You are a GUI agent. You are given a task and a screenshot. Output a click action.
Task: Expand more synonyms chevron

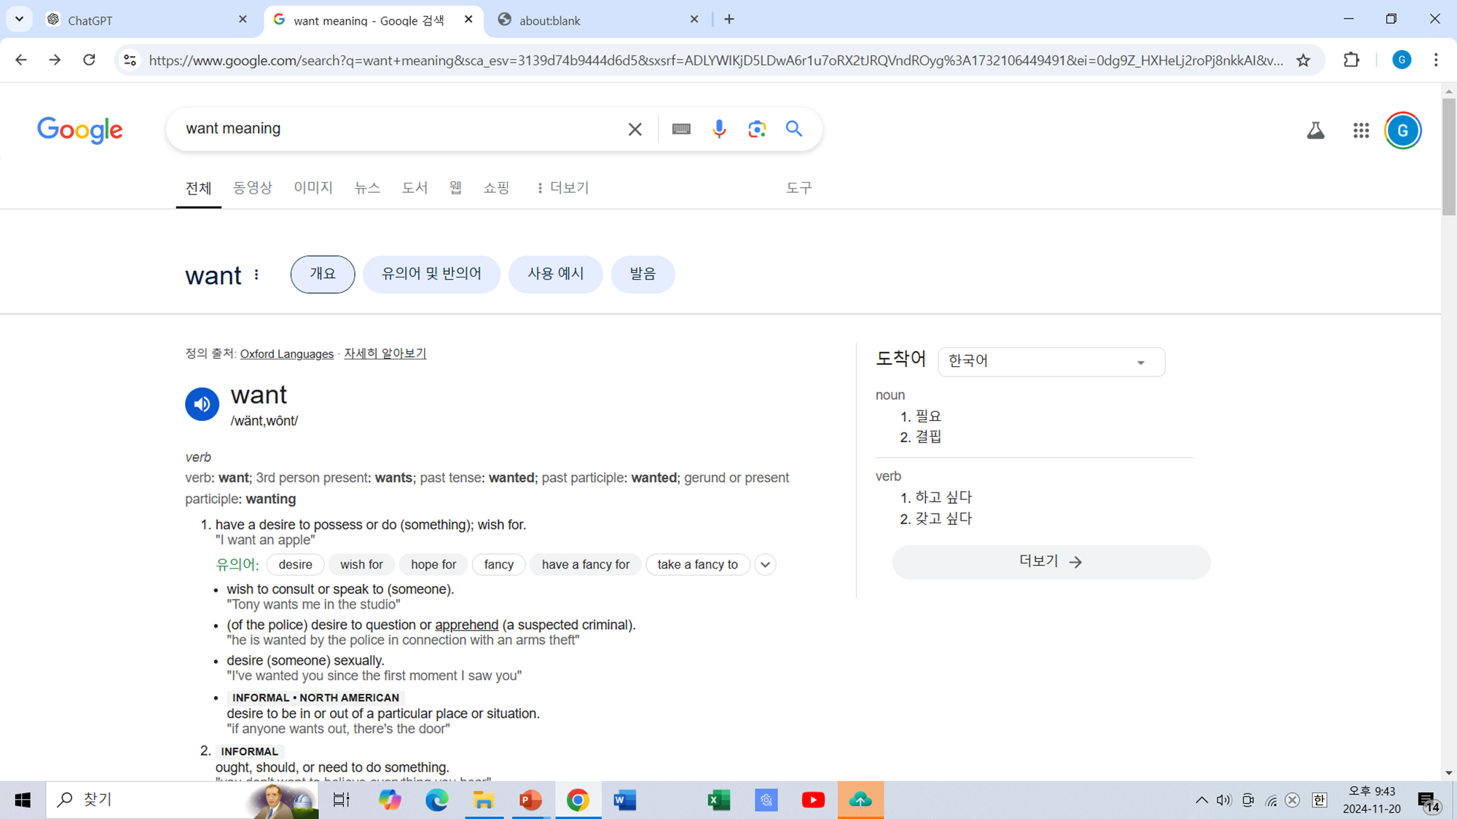[765, 565]
